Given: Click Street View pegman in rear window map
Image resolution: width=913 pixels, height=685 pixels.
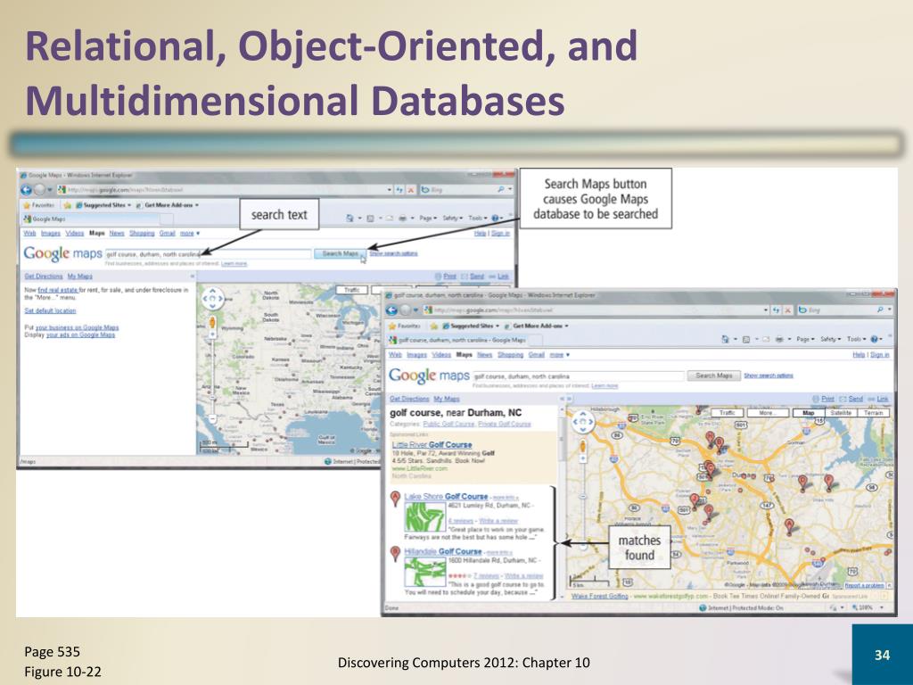Looking at the screenshot, I should tap(212, 322).
